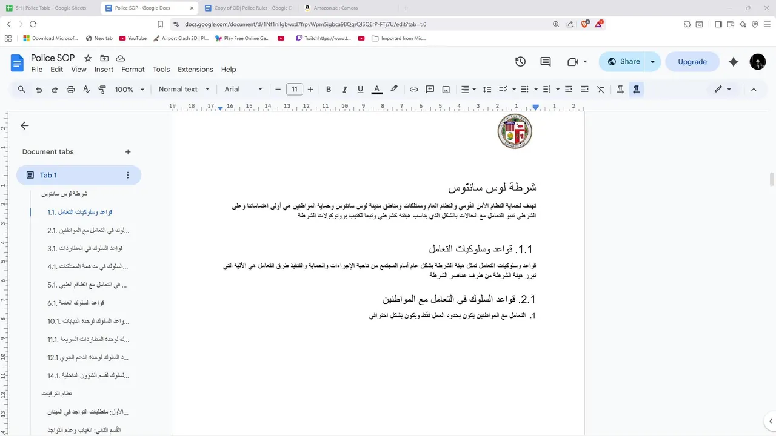Print the document via printer icon
Screen dimensions: 776x436
click(70, 89)
